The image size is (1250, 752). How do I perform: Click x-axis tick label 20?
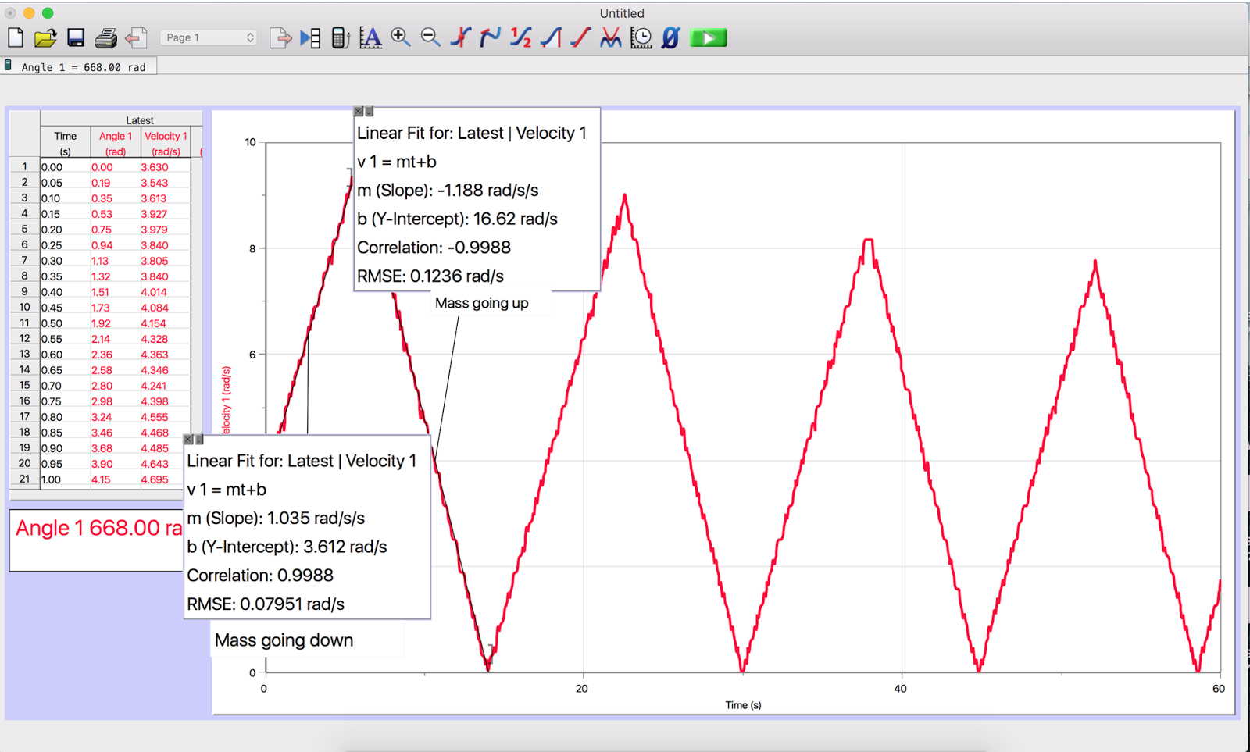(582, 689)
